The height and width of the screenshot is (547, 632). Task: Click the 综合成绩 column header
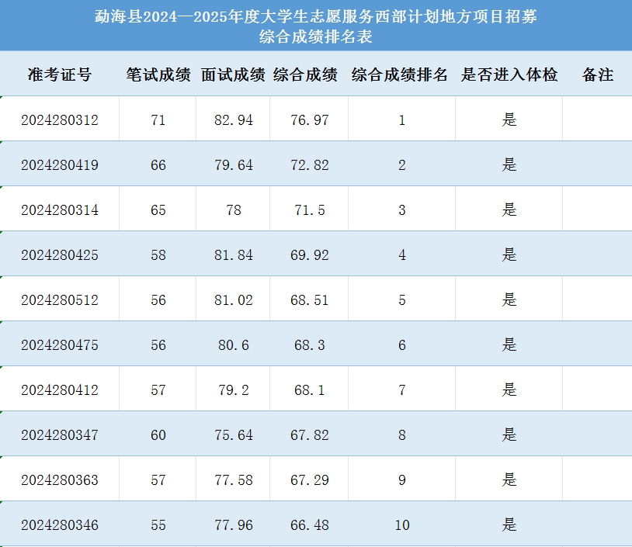click(305, 75)
